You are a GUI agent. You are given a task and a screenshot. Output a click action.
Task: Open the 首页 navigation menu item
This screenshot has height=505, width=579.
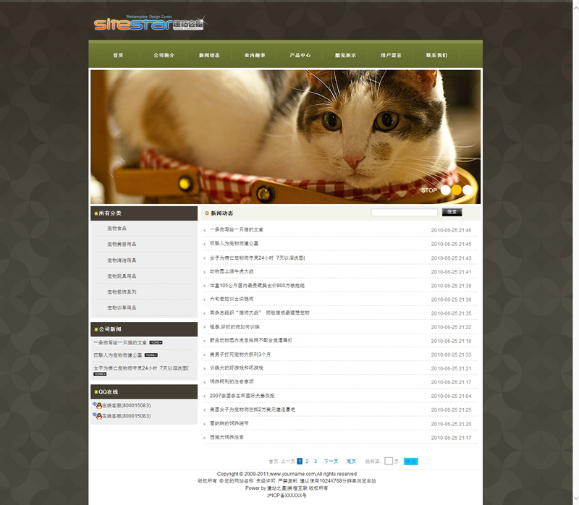coord(118,55)
